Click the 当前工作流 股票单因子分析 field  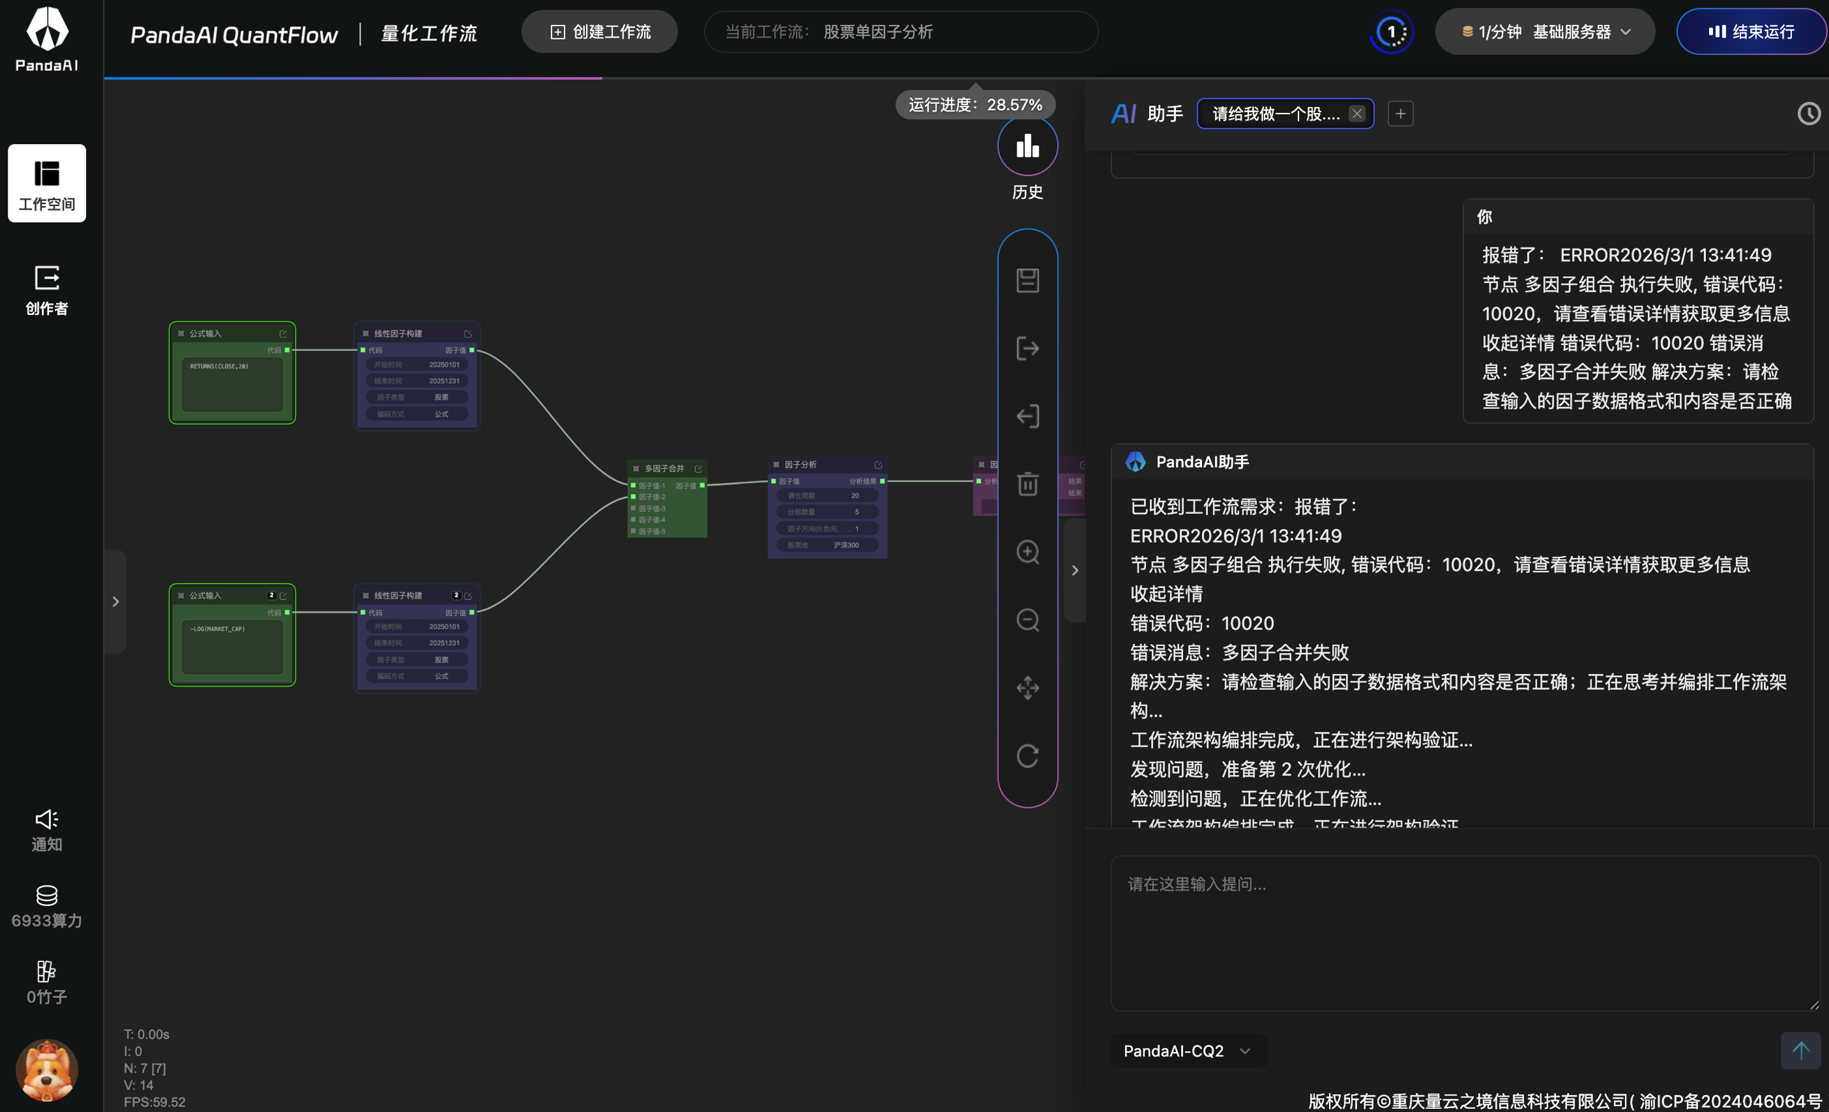900,32
